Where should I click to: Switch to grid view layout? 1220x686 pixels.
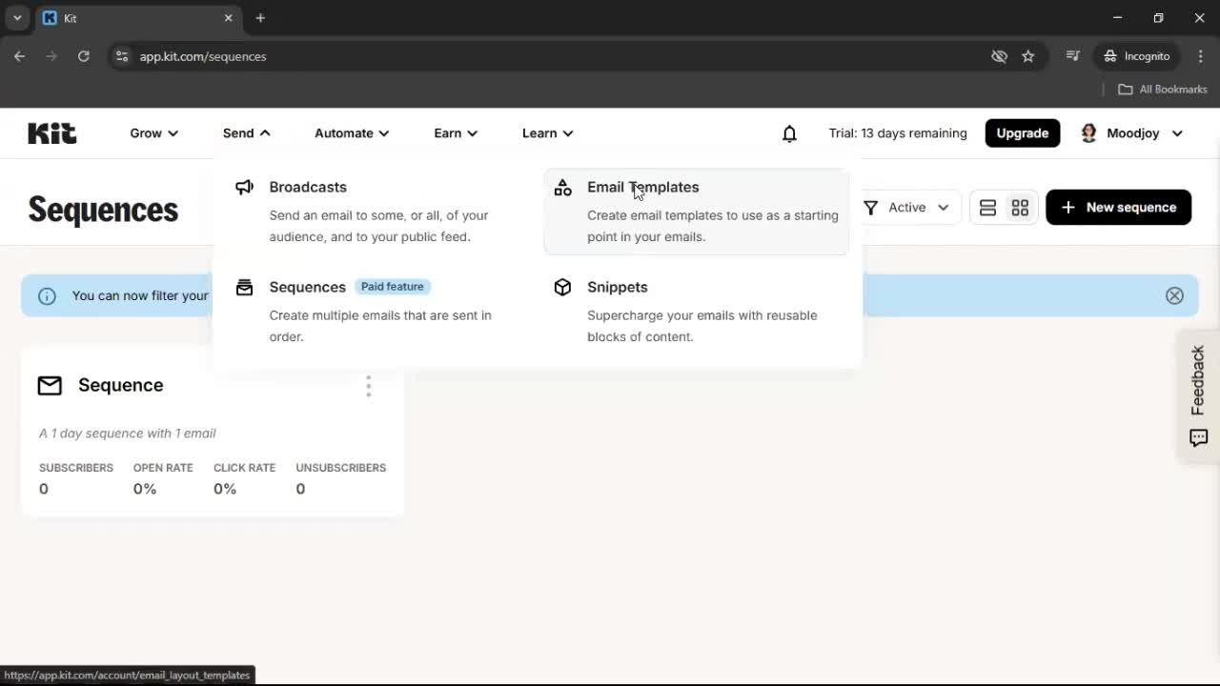tap(1020, 207)
